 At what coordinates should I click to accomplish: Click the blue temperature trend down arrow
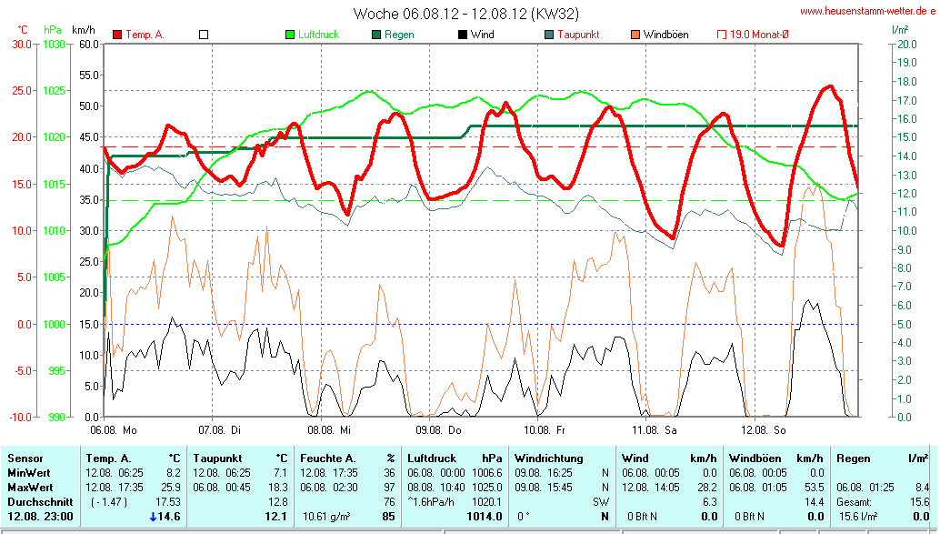pos(154,517)
